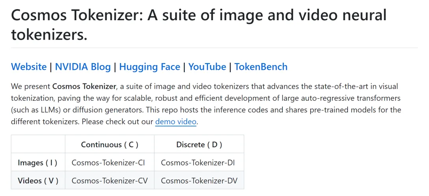Image resolution: width=429 pixels, height=196 pixels.
Task: Click the Cosmos-Tokenizer-CI table cell
Action: click(x=110, y=162)
